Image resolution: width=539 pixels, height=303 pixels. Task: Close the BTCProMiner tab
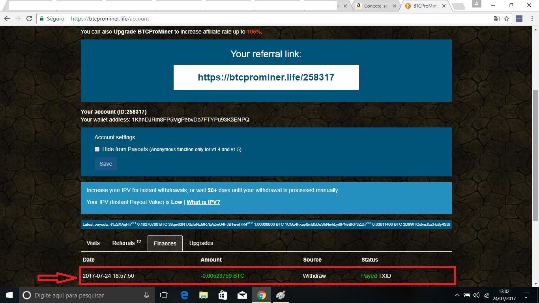[444, 6]
